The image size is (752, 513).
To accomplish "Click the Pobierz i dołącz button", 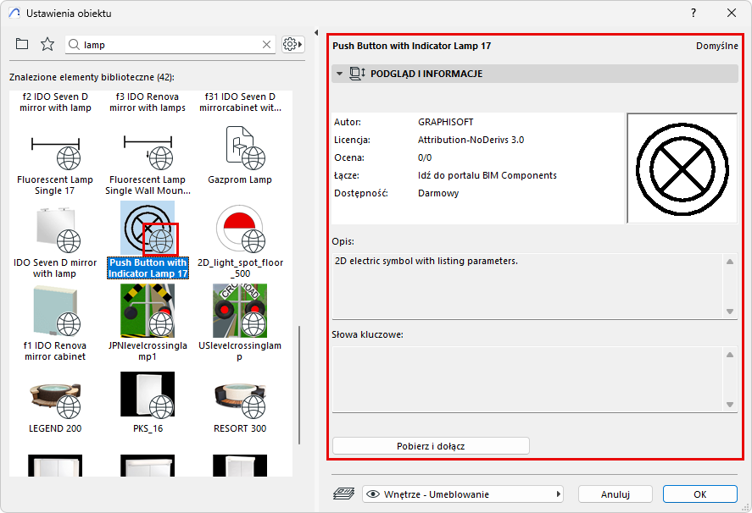I will click(431, 446).
